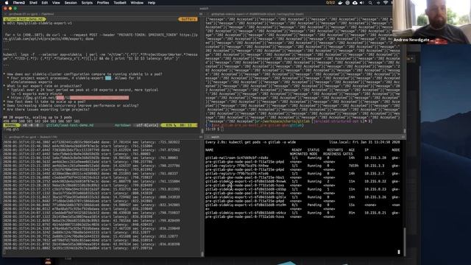
Task: Click the "-buffers-" label in vim tabline
Action: click(x=188, y=19)
